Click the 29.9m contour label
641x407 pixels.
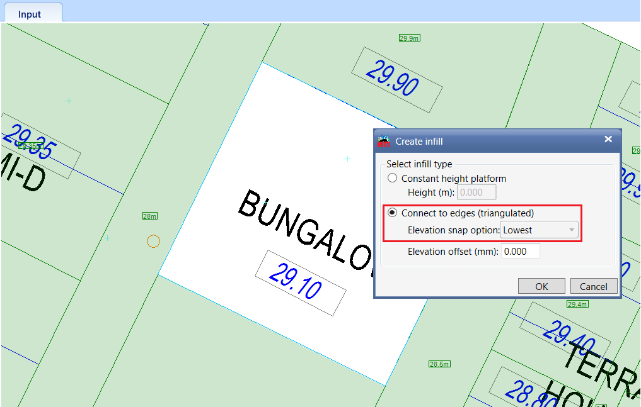tap(410, 38)
